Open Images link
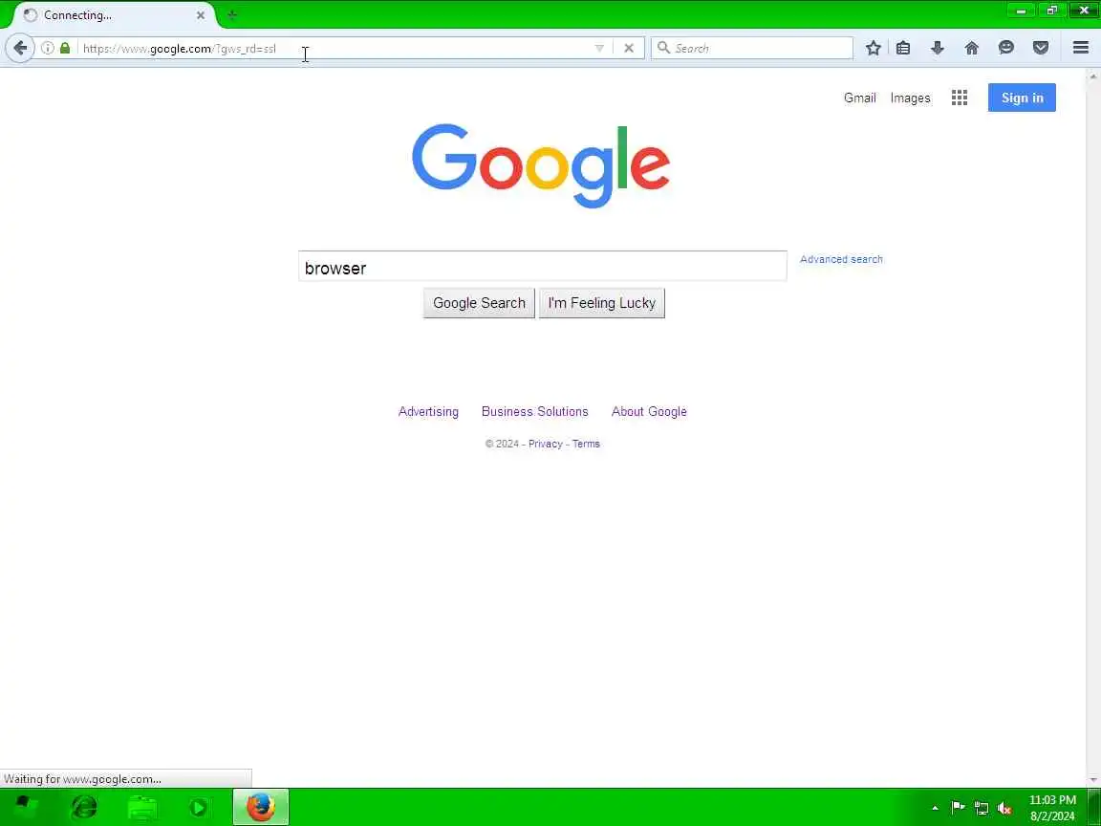The image size is (1101, 826). (910, 98)
